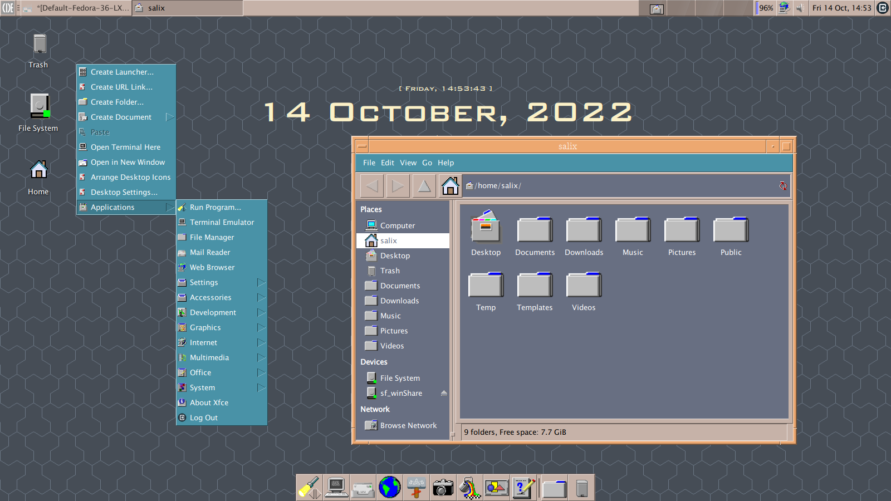
Task: Choose Create Launcher... from context menu
Action: 126,72
